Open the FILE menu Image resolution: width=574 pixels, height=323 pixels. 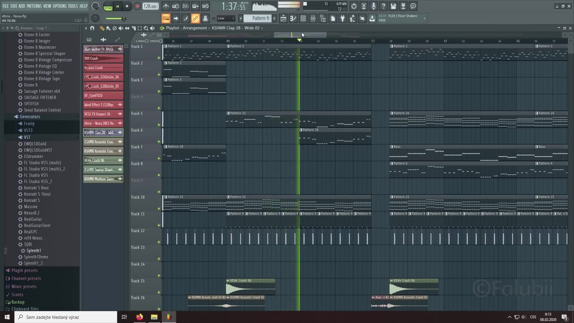click(5, 6)
